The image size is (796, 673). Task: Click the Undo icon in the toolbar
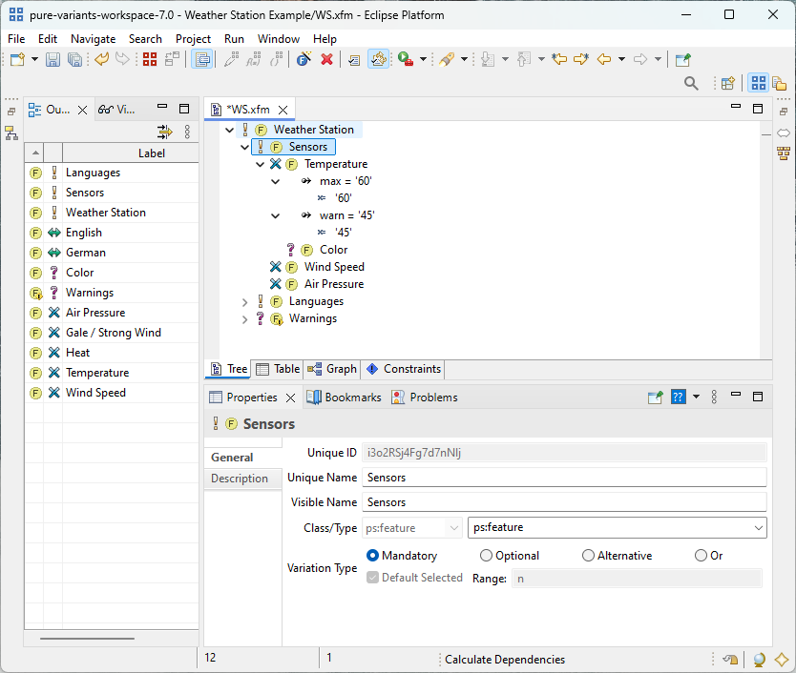click(101, 59)
